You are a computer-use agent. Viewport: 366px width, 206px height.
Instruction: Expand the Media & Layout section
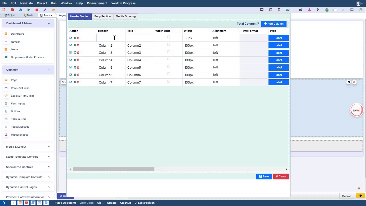coord(28,147)
